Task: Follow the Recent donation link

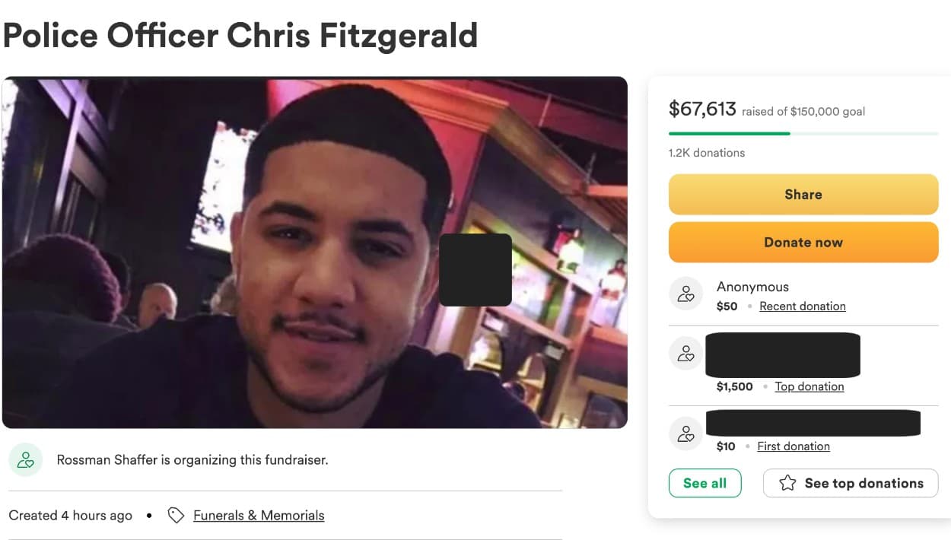Action: pyautogui.click(x=803, y=307)
